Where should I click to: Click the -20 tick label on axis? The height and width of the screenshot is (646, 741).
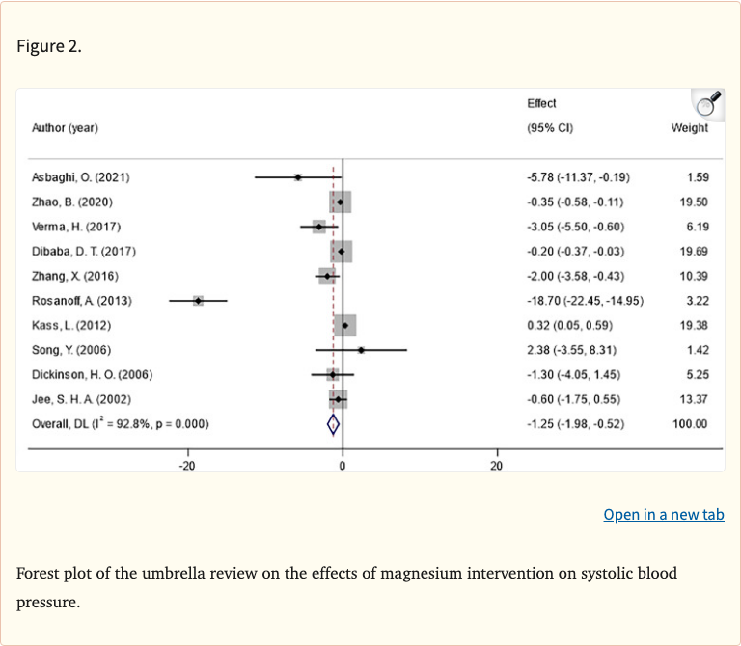pos(186,466)
